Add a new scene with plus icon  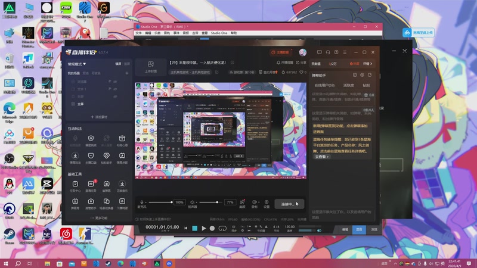(127, 73)
